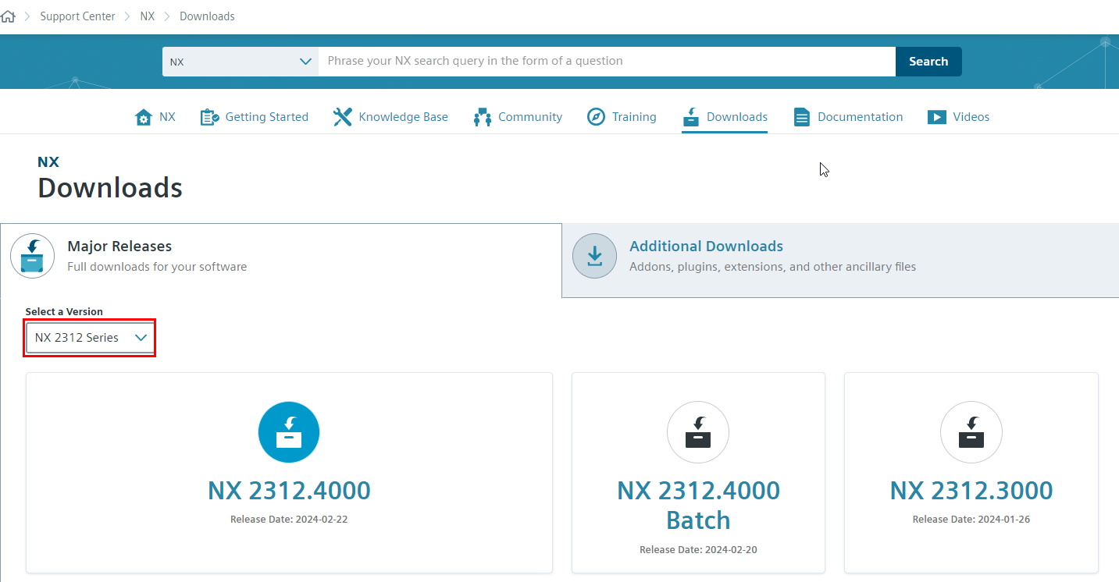Click the home icon in the breadcrumb
Viewport: 1119px width, 582px height.
(x=8, y=16)
